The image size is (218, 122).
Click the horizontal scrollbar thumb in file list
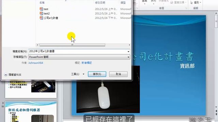tap(72, 45)
